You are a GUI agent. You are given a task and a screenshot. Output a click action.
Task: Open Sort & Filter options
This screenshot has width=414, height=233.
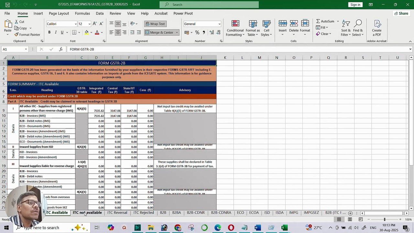pyautogui.click(x=346, y=28)
